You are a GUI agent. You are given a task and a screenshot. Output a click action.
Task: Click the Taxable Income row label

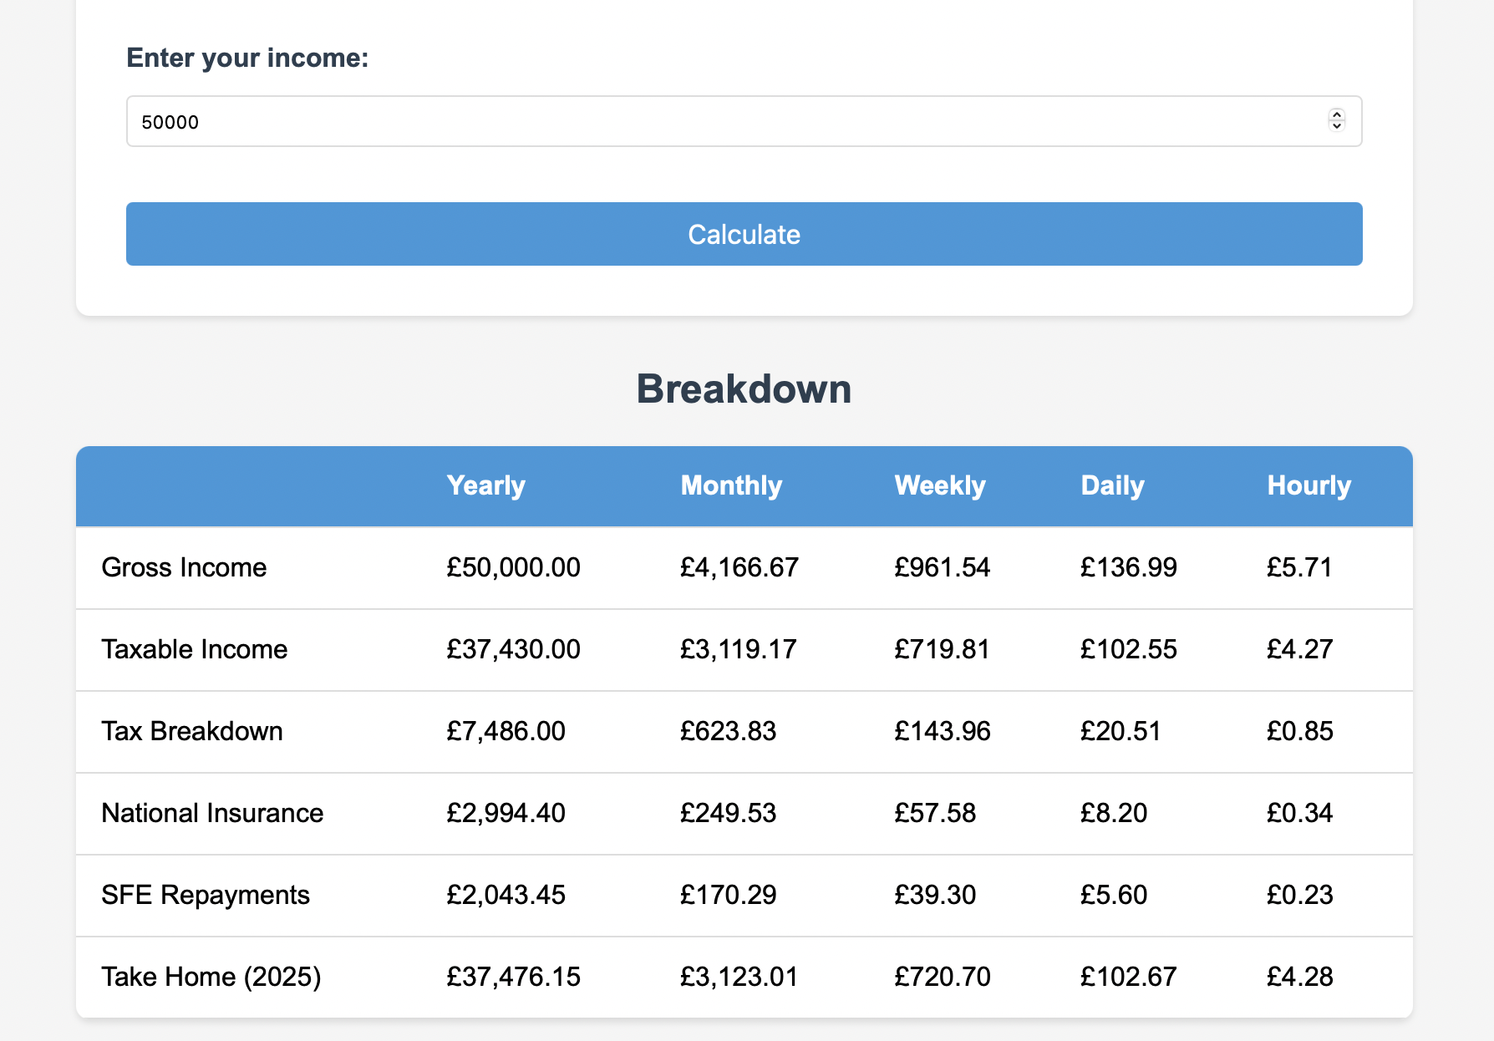coord(194,649)
